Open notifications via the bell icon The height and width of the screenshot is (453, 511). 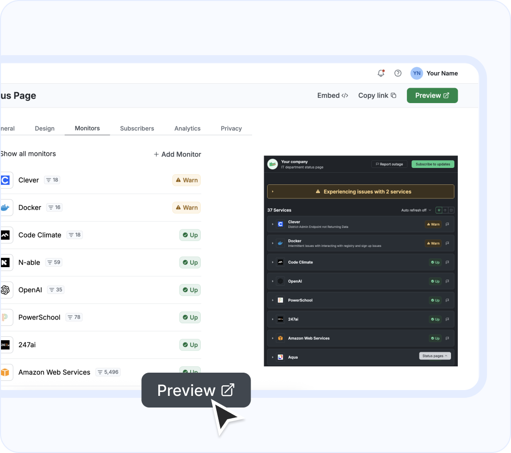380,73
